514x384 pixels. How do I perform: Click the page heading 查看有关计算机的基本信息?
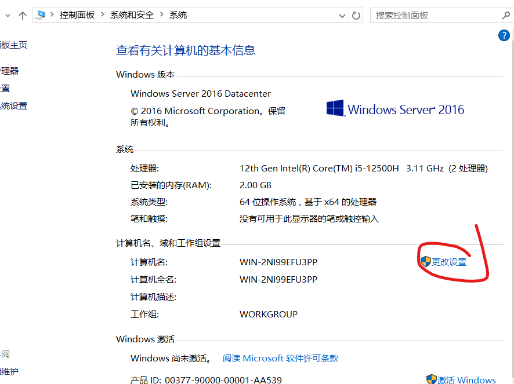(186, 50)
